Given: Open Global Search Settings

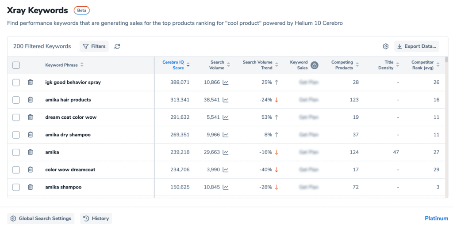Looking at the screenshot, I should point(41,218).
